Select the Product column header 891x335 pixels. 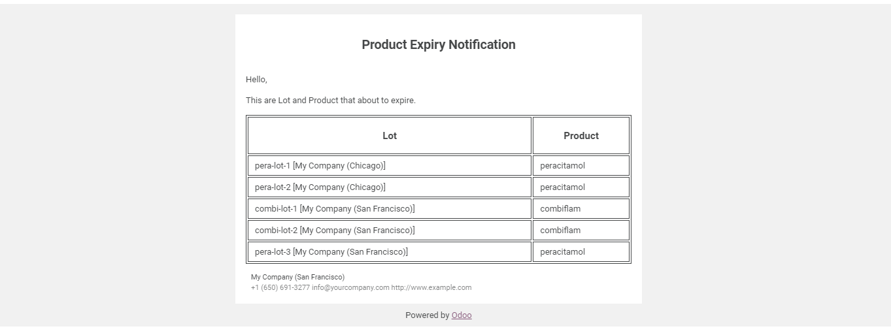[x=581, y=136]
